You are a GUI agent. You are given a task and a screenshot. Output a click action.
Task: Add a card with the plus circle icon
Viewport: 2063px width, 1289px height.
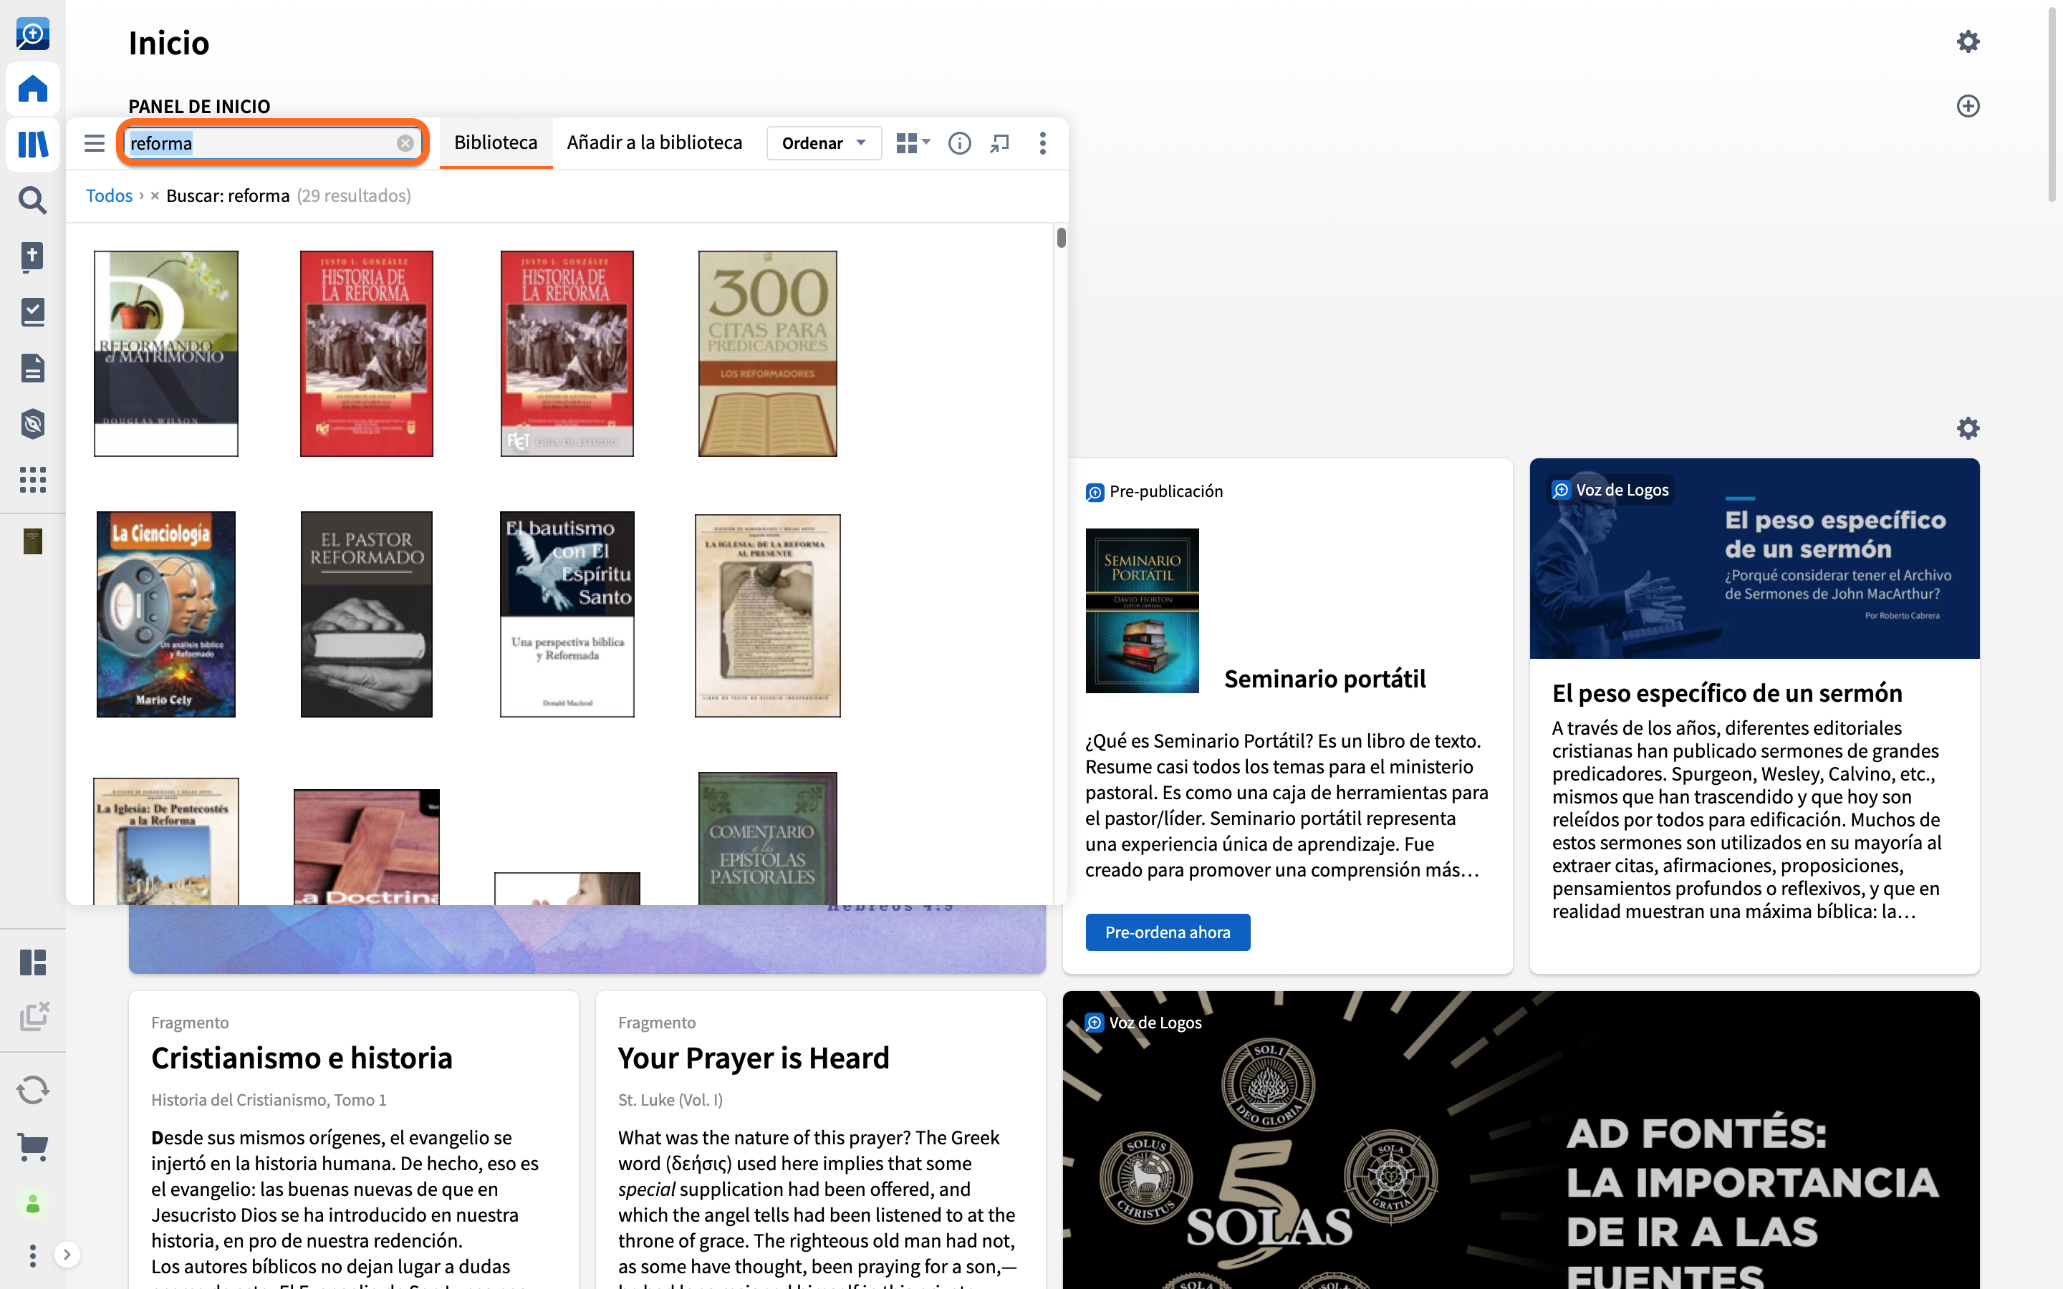pyautogui.click(x=1968, y=106)
